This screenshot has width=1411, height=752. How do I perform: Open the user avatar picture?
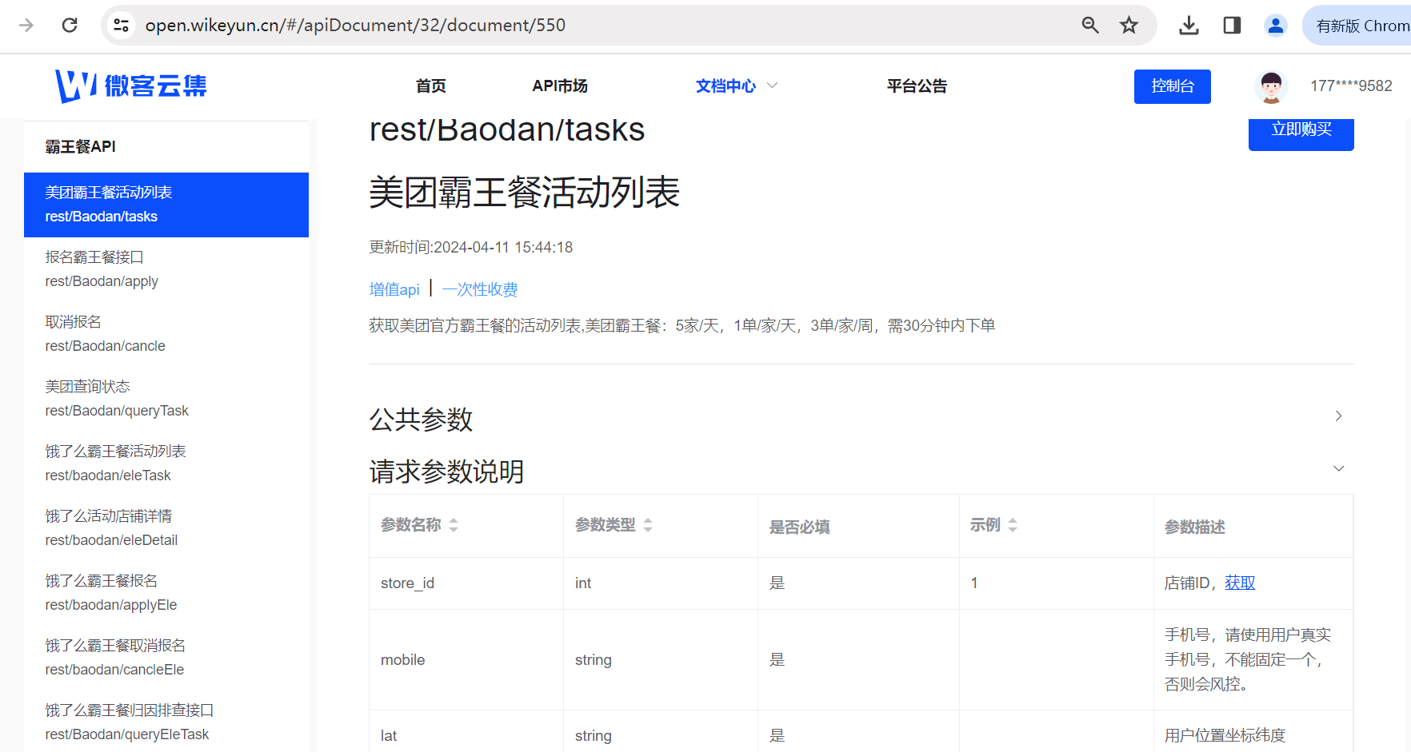tap(1271, 86)
